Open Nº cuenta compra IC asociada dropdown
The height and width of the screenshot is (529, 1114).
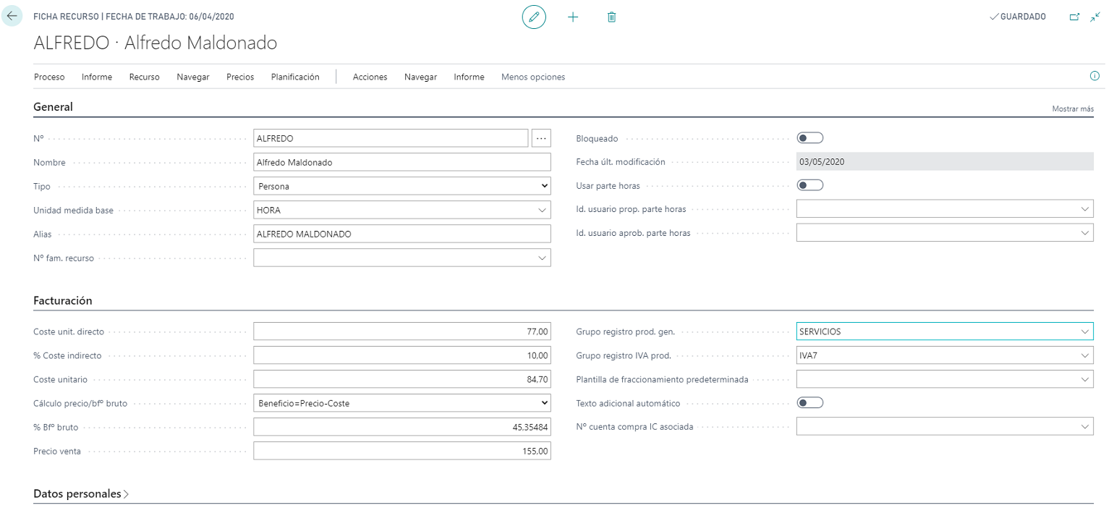tap(1085, 427)
